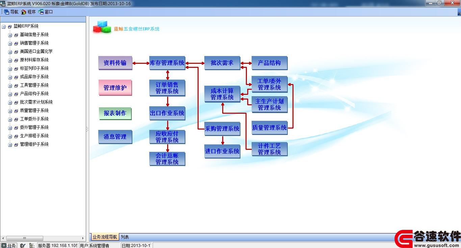Click the 日期:2013-10-1 status field
Image resolution: width=461 pixels, height=248 pixels.
click(x=136, y=245)
